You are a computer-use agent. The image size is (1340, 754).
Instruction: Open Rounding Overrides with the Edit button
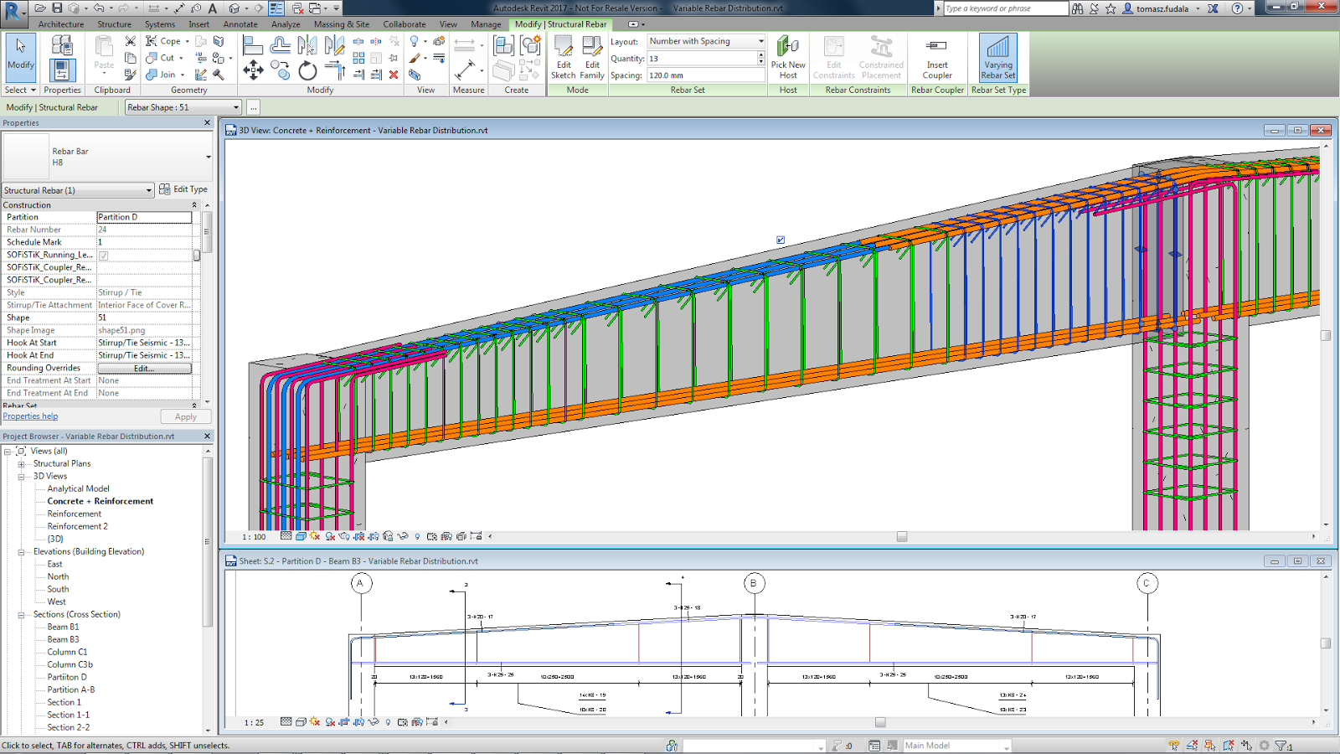[144, 368]
